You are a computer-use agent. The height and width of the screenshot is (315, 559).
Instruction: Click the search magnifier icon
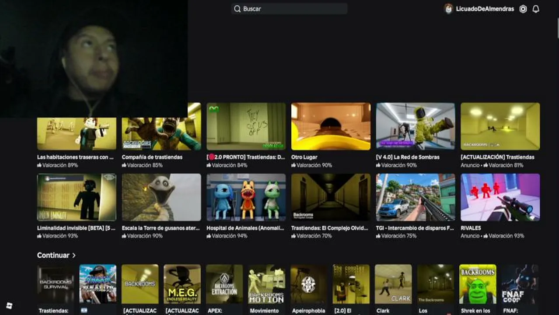click(x=237, y=9)
